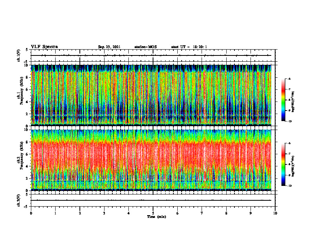Click the time axis tick label 0

coord(31,213)
